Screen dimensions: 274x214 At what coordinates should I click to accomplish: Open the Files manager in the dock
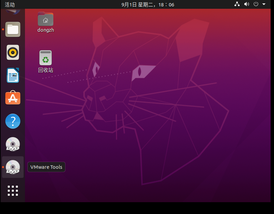13,29
